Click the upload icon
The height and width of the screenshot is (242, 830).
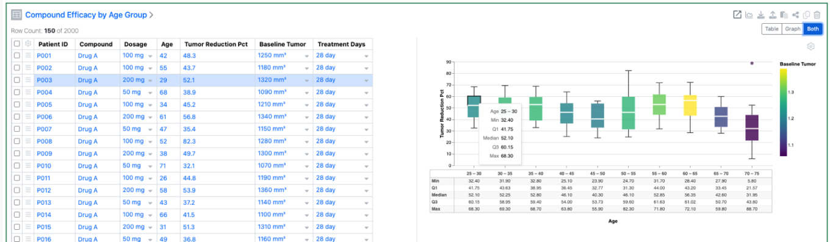[772, 15]
